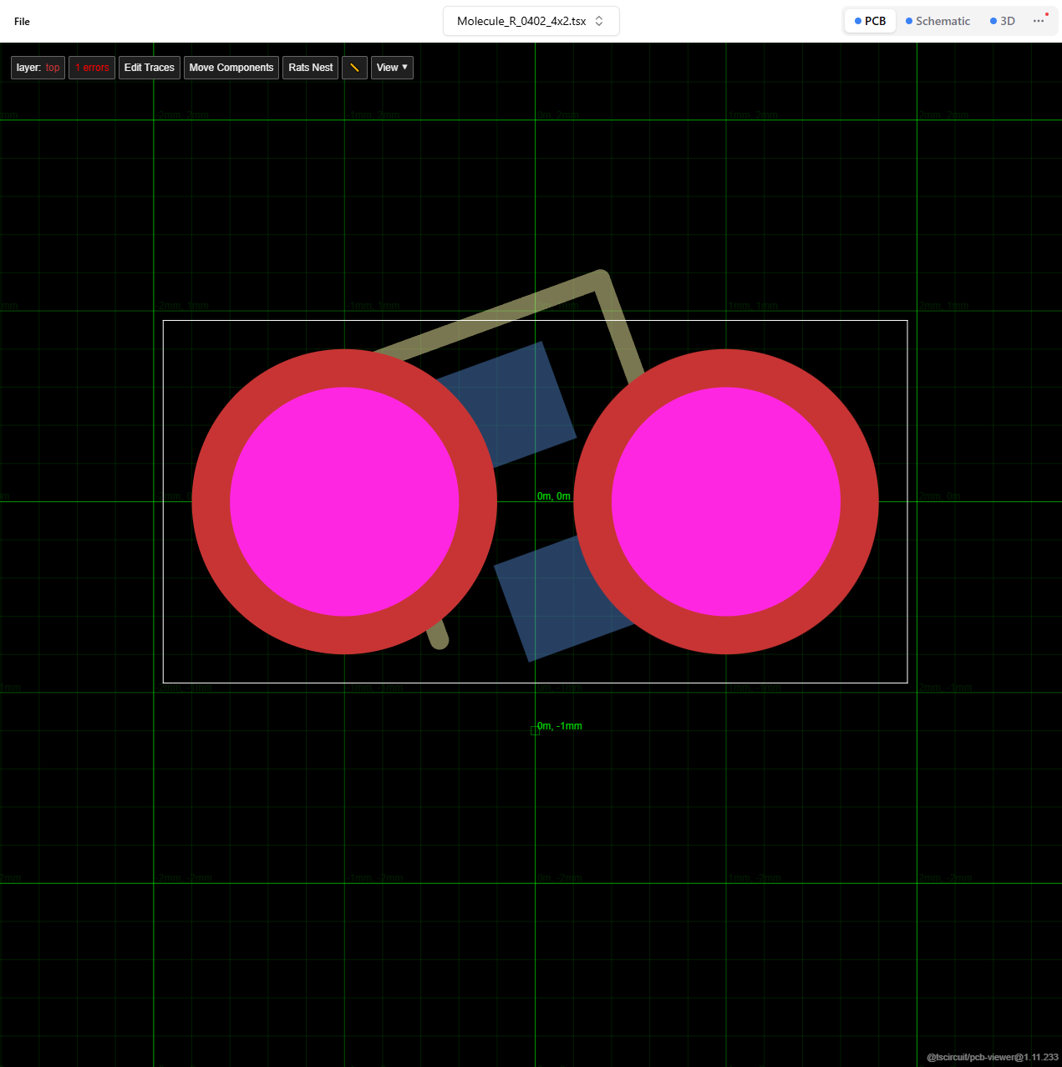Screen dimensions: 1062x1067
Task: Click the '0m, -1mm' grid label
Action: (560, 726)
